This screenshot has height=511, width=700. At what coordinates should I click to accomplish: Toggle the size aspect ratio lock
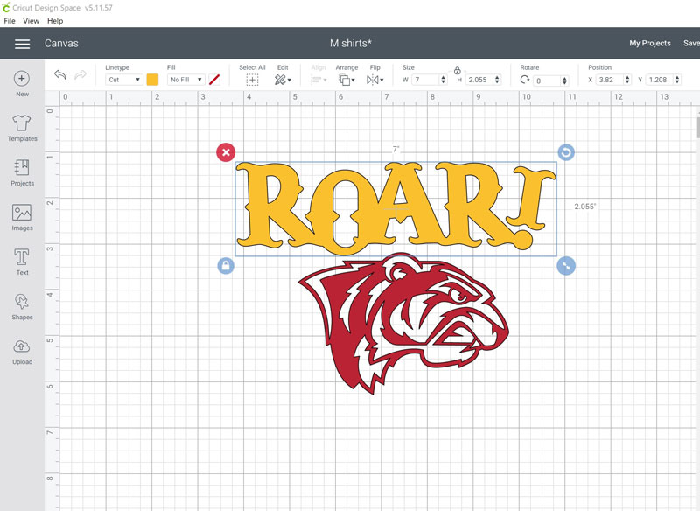click(x=457, y=71)
